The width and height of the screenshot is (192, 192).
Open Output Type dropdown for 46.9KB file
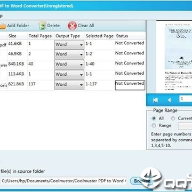click(x=69, y=54)
